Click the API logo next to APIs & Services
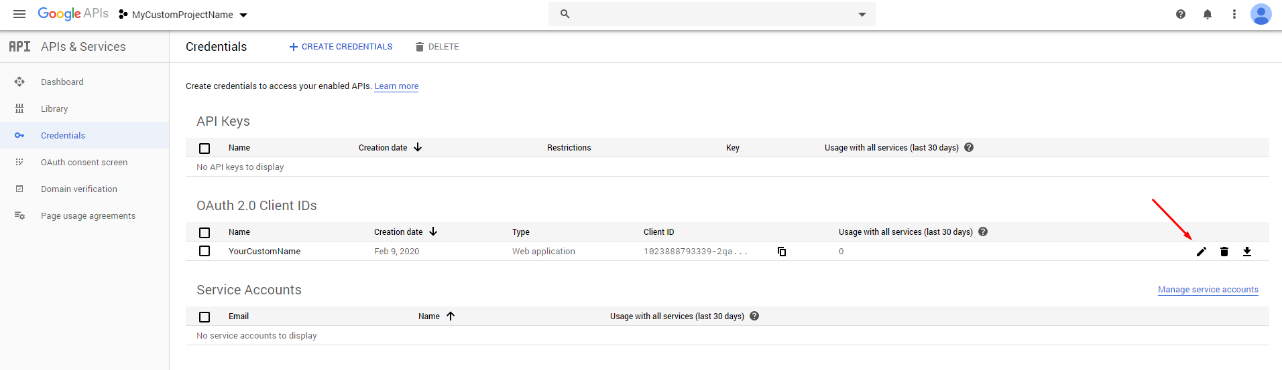 (x=19, y=46)
